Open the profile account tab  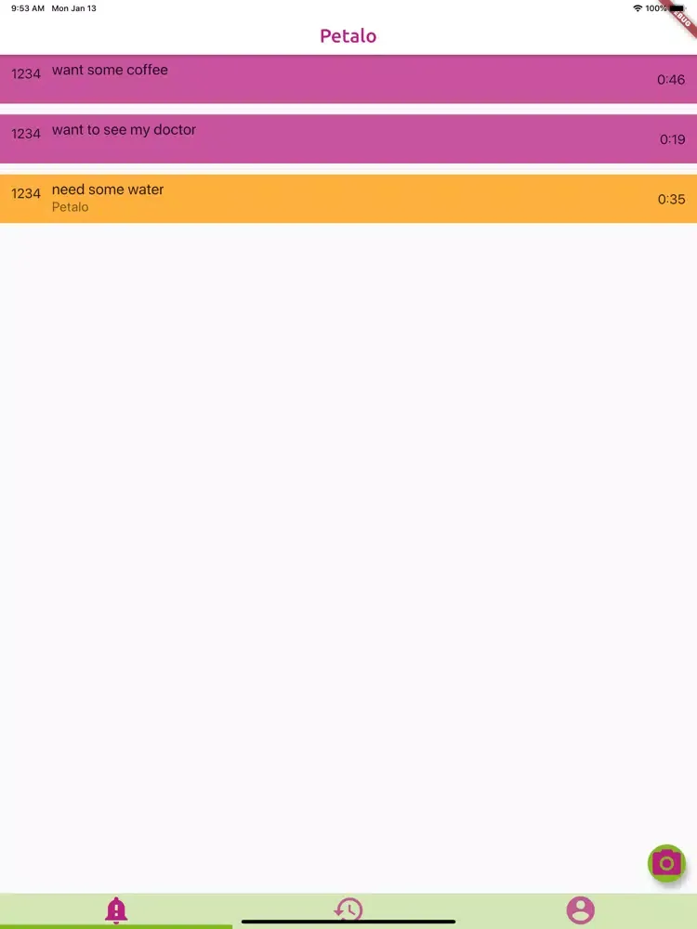click(x=580, y=910)
